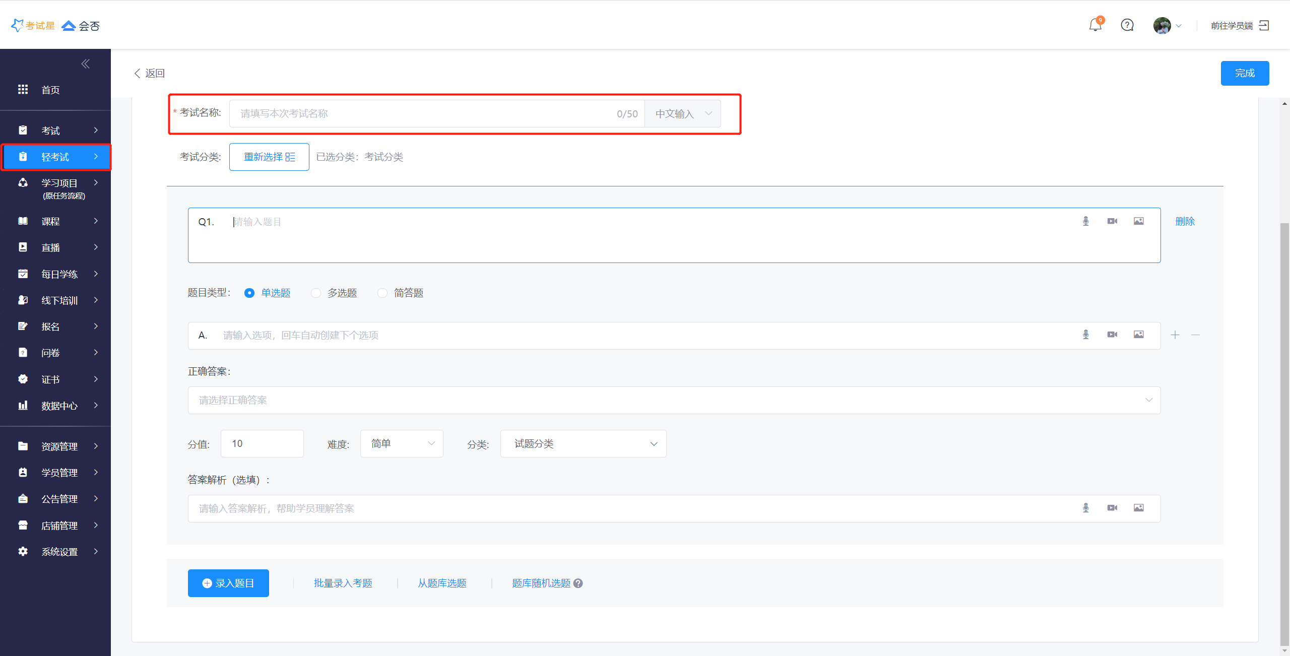Collapse the sidebar with double-chevron icon
The width and height of the screenshot is (1290, 656).
tap(85, 64)
